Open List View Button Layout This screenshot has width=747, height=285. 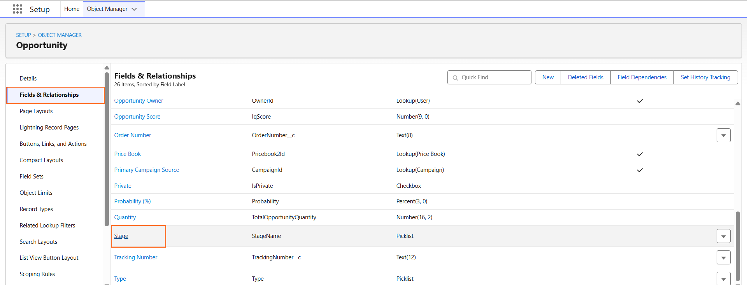point(49,258)
